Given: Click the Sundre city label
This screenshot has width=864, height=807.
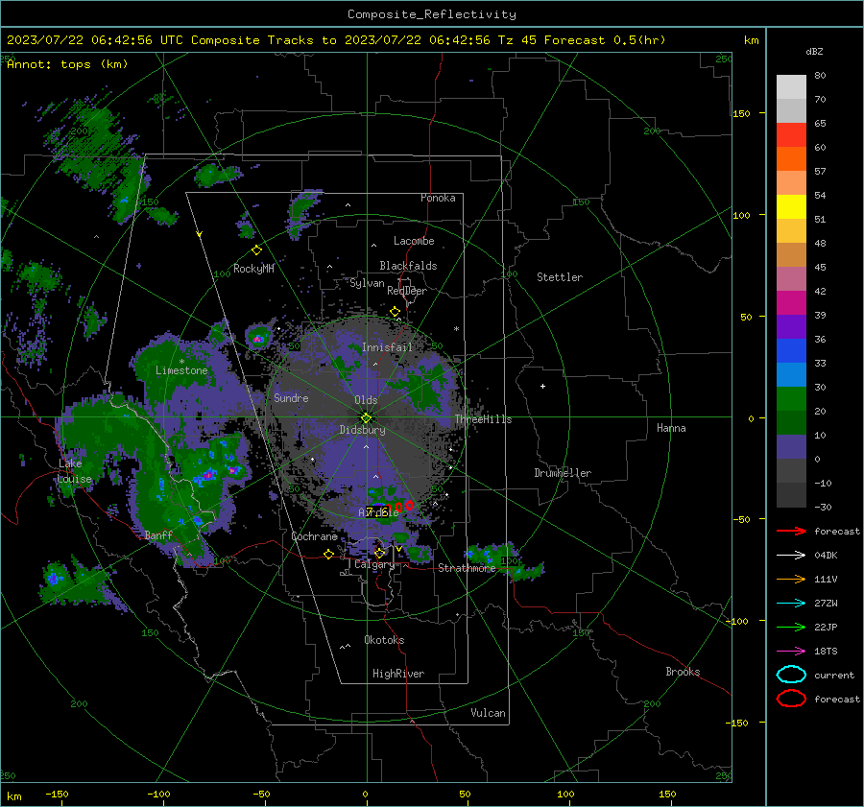Looking at the screenshot, I should tap(291, 397).
